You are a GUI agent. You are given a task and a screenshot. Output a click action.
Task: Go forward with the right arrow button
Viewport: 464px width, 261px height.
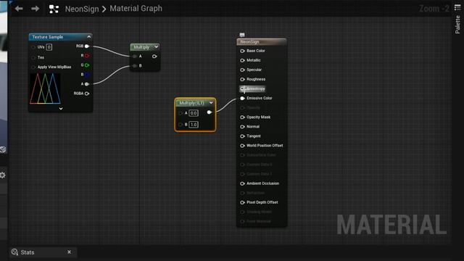[x=36, y=9]
